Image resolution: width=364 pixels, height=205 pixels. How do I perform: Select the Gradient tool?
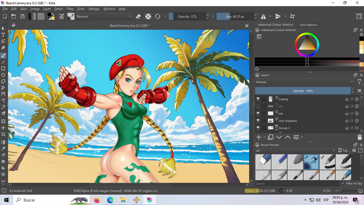3,142
